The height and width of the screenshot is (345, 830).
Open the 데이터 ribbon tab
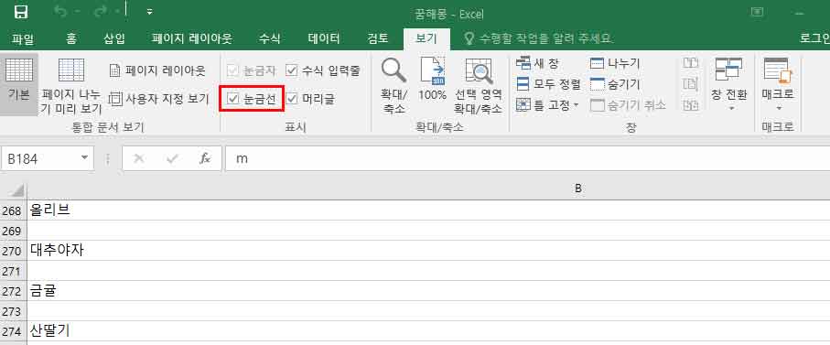click(324, 38)
